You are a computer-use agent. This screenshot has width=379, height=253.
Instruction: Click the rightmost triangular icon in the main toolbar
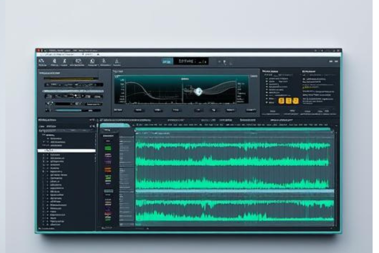click(117, 61)
